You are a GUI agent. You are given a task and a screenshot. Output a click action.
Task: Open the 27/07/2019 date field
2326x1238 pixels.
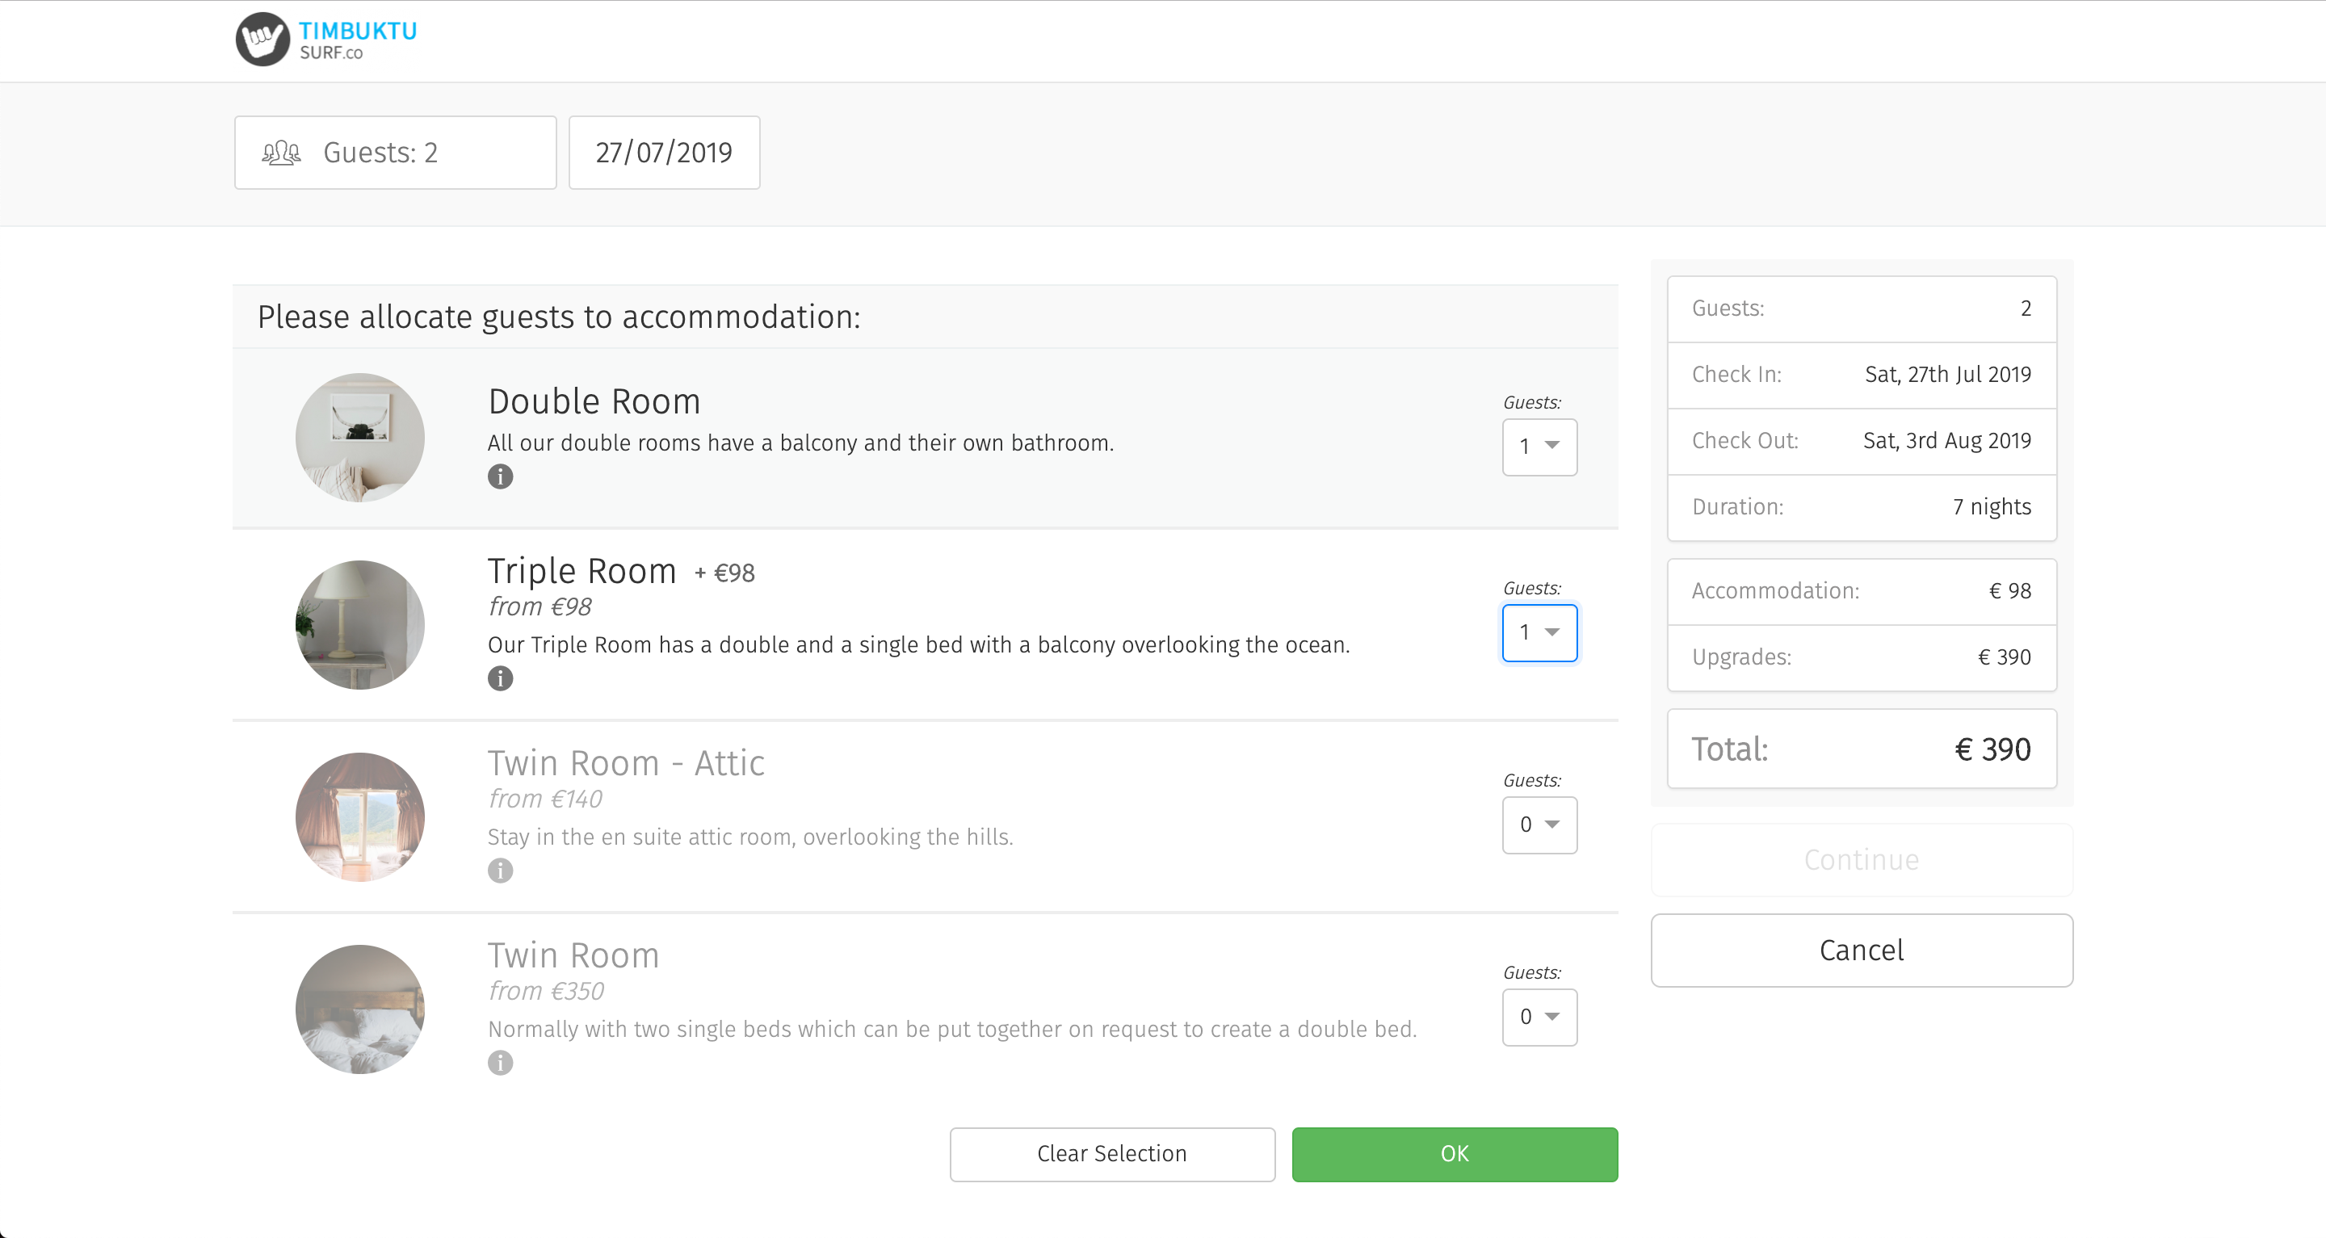(x=664, y=153)
